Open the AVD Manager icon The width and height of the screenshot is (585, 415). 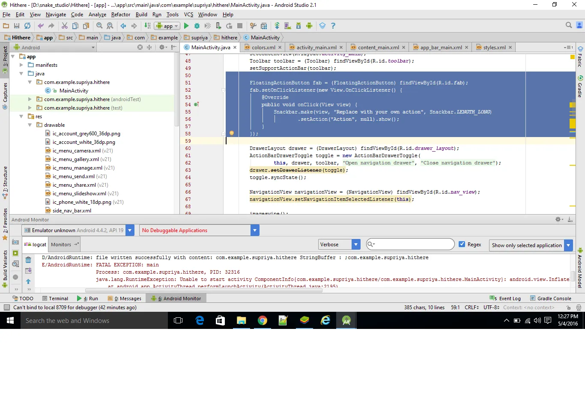point(287,26)
